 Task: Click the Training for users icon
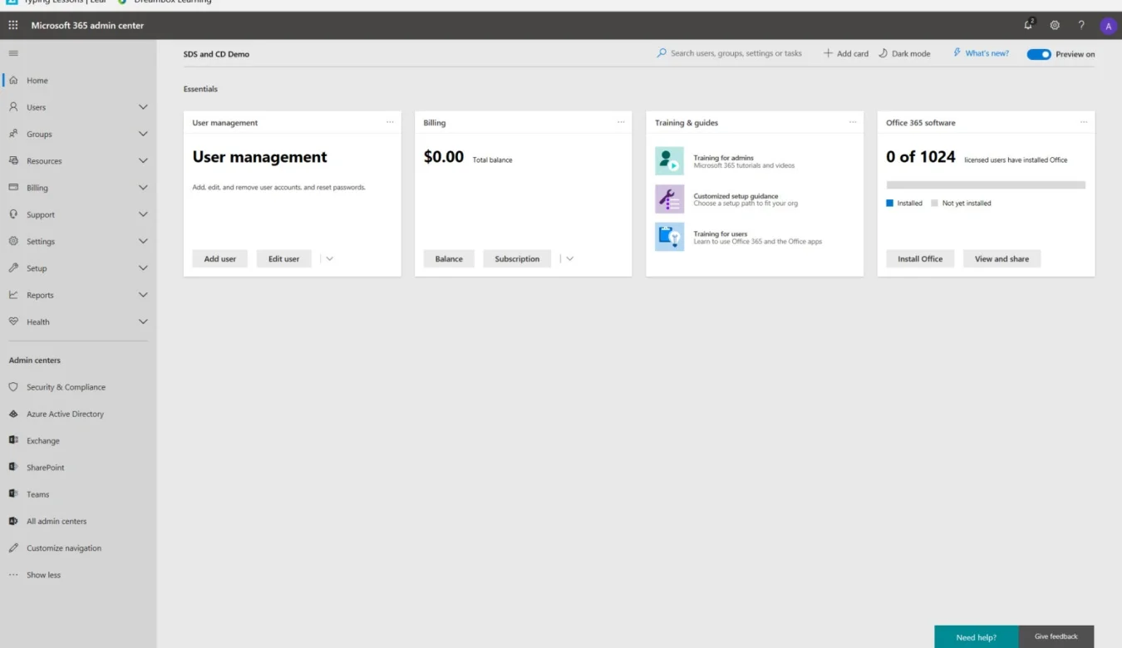pyautogui.click(x=669, y=237)
